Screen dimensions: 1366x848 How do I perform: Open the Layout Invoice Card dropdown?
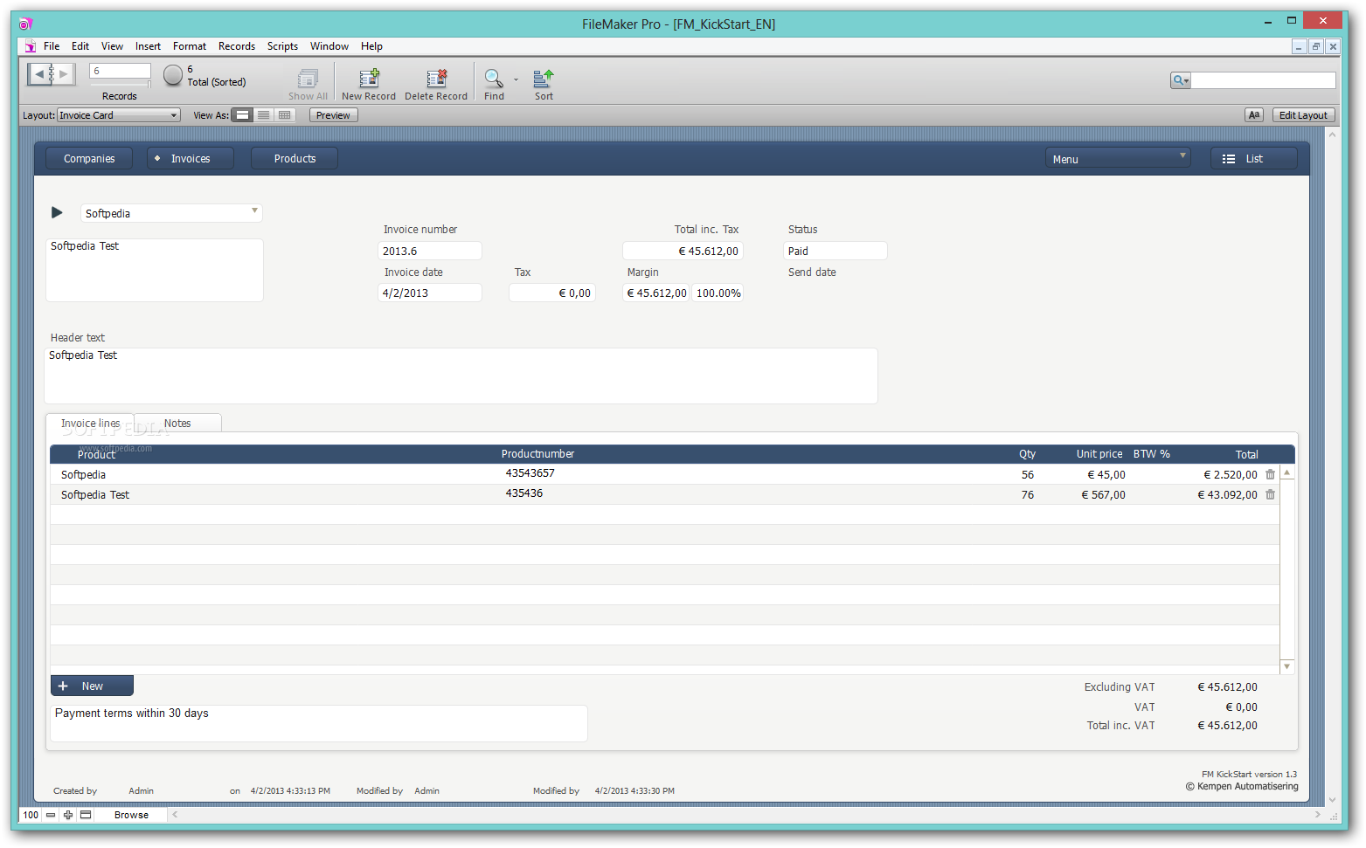(x=119, y=115)
